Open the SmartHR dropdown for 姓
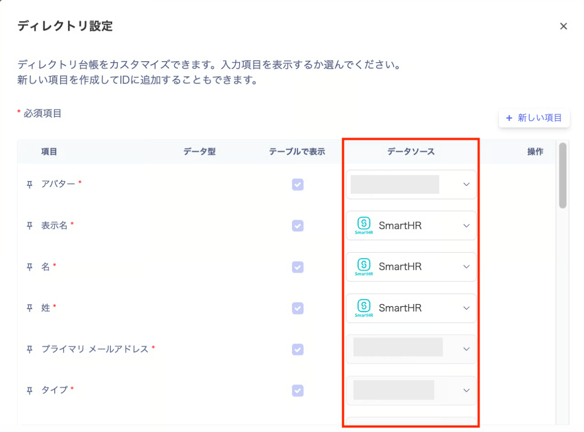This screenshot has width=584, height=432. 411,308
